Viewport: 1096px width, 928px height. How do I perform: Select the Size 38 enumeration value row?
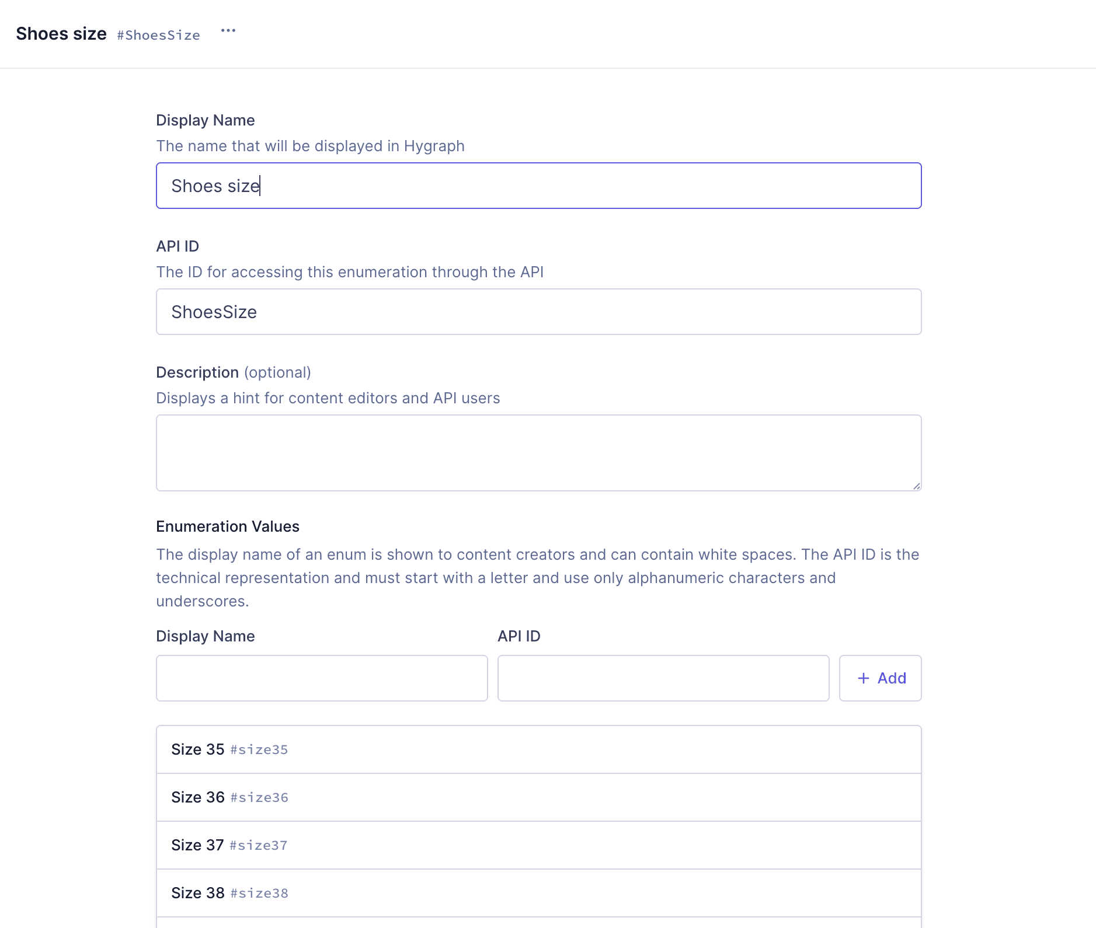pos(538,893)
